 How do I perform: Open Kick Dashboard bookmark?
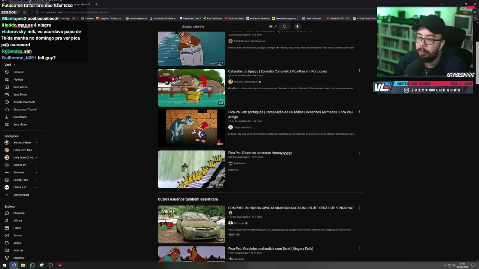click(x=213, y=18)
